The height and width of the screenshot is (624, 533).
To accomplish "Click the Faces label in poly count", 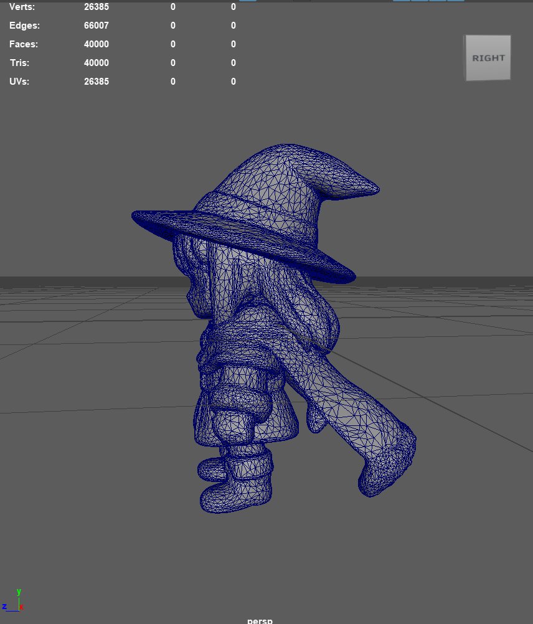I will pos(24,44).
